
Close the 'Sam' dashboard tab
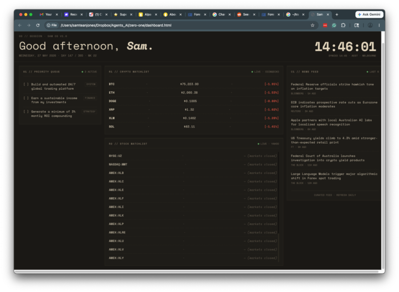click(328, 14)
